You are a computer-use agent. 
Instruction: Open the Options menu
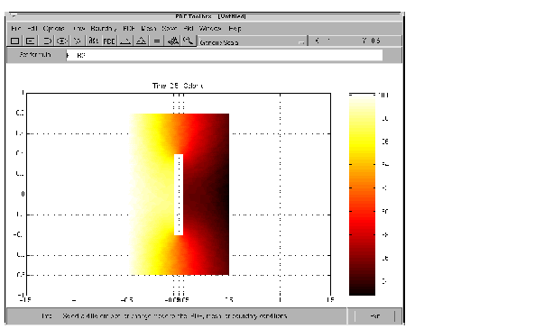coord(53,29)
